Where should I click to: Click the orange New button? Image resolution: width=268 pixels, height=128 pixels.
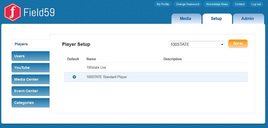click(x=238, y=44)
